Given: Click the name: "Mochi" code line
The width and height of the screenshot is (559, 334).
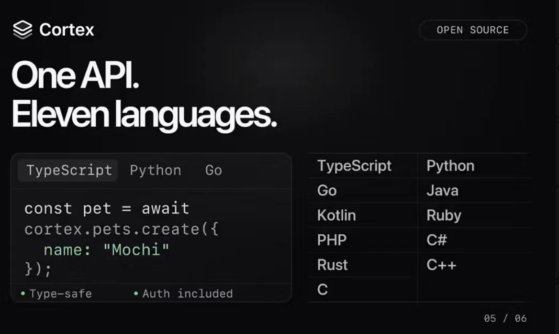Looking at the screenshot, I should pyautogui.click(x=106, y=250).
